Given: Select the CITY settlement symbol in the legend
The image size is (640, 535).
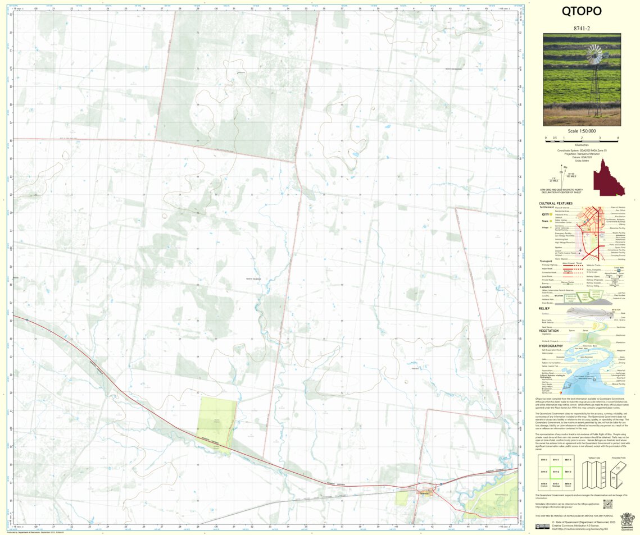Looking at the screenshot, I should (x=551, y=214).
